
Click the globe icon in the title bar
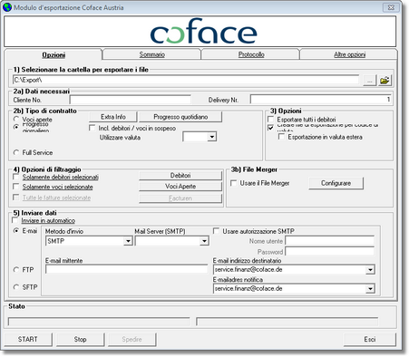click(x=7, y=7)
